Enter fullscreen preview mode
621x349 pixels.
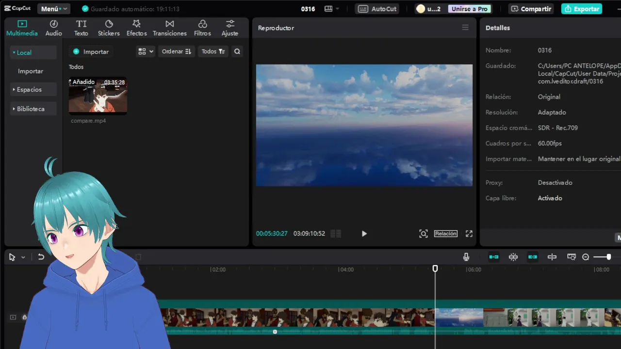(469, 234)
